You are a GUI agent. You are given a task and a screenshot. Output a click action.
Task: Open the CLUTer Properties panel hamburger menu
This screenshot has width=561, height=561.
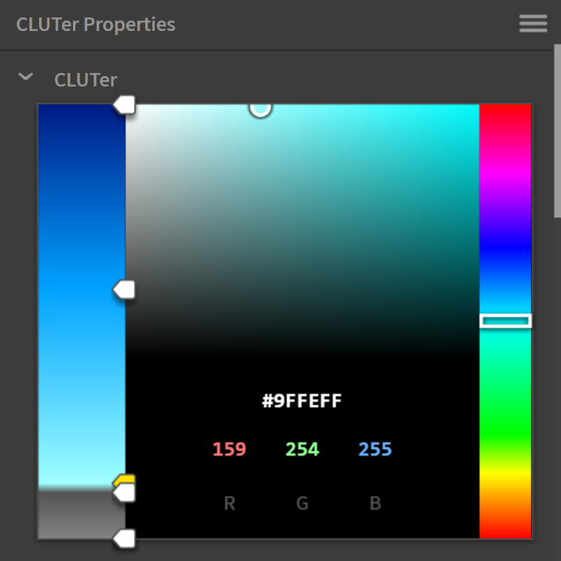coord(532,24)
